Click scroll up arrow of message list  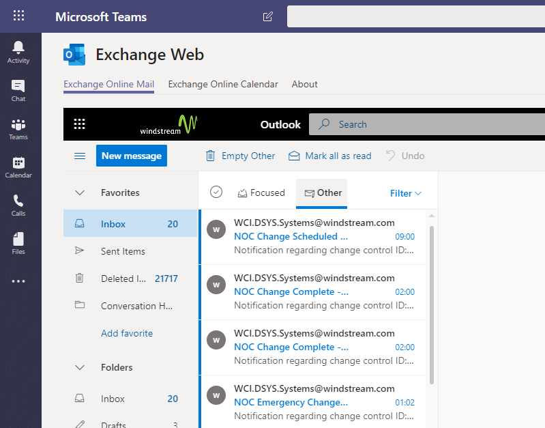click(432, 216)
